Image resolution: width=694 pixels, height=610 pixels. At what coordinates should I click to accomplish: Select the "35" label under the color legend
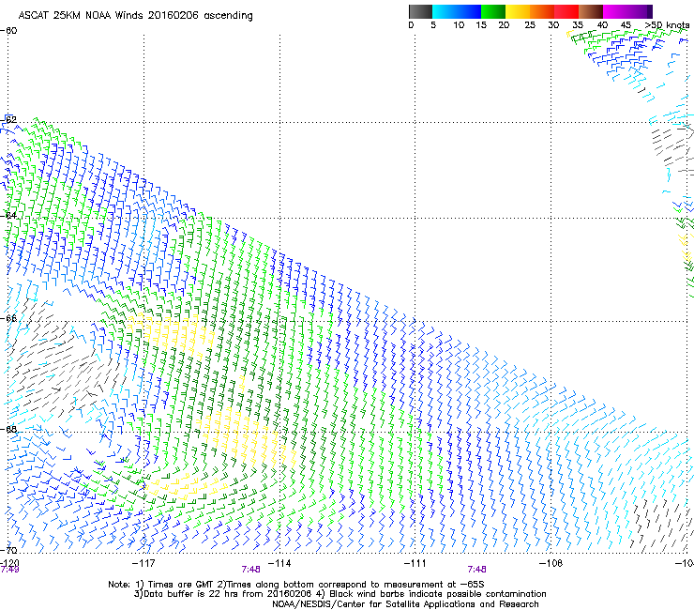tap(578, 25)
